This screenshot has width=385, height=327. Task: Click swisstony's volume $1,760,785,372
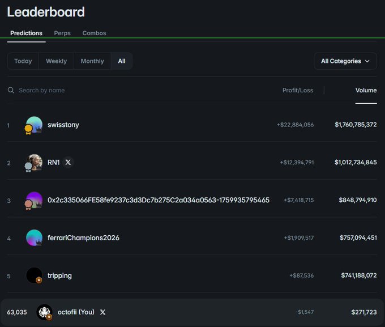[x=356, y=125]
